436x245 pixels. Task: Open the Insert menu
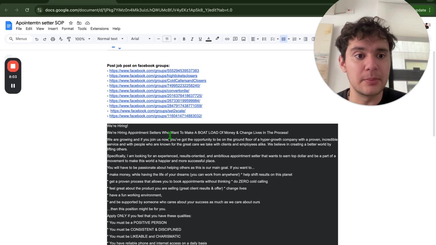53,29
